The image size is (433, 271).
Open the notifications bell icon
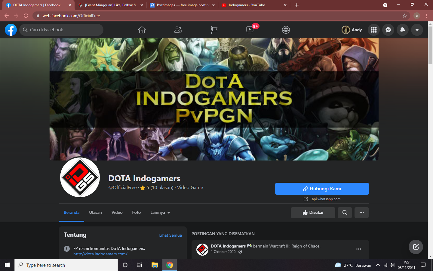point(403,30)
